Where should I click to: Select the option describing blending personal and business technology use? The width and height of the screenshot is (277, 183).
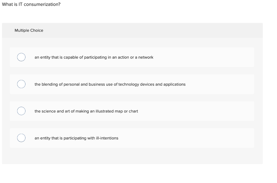110,84
